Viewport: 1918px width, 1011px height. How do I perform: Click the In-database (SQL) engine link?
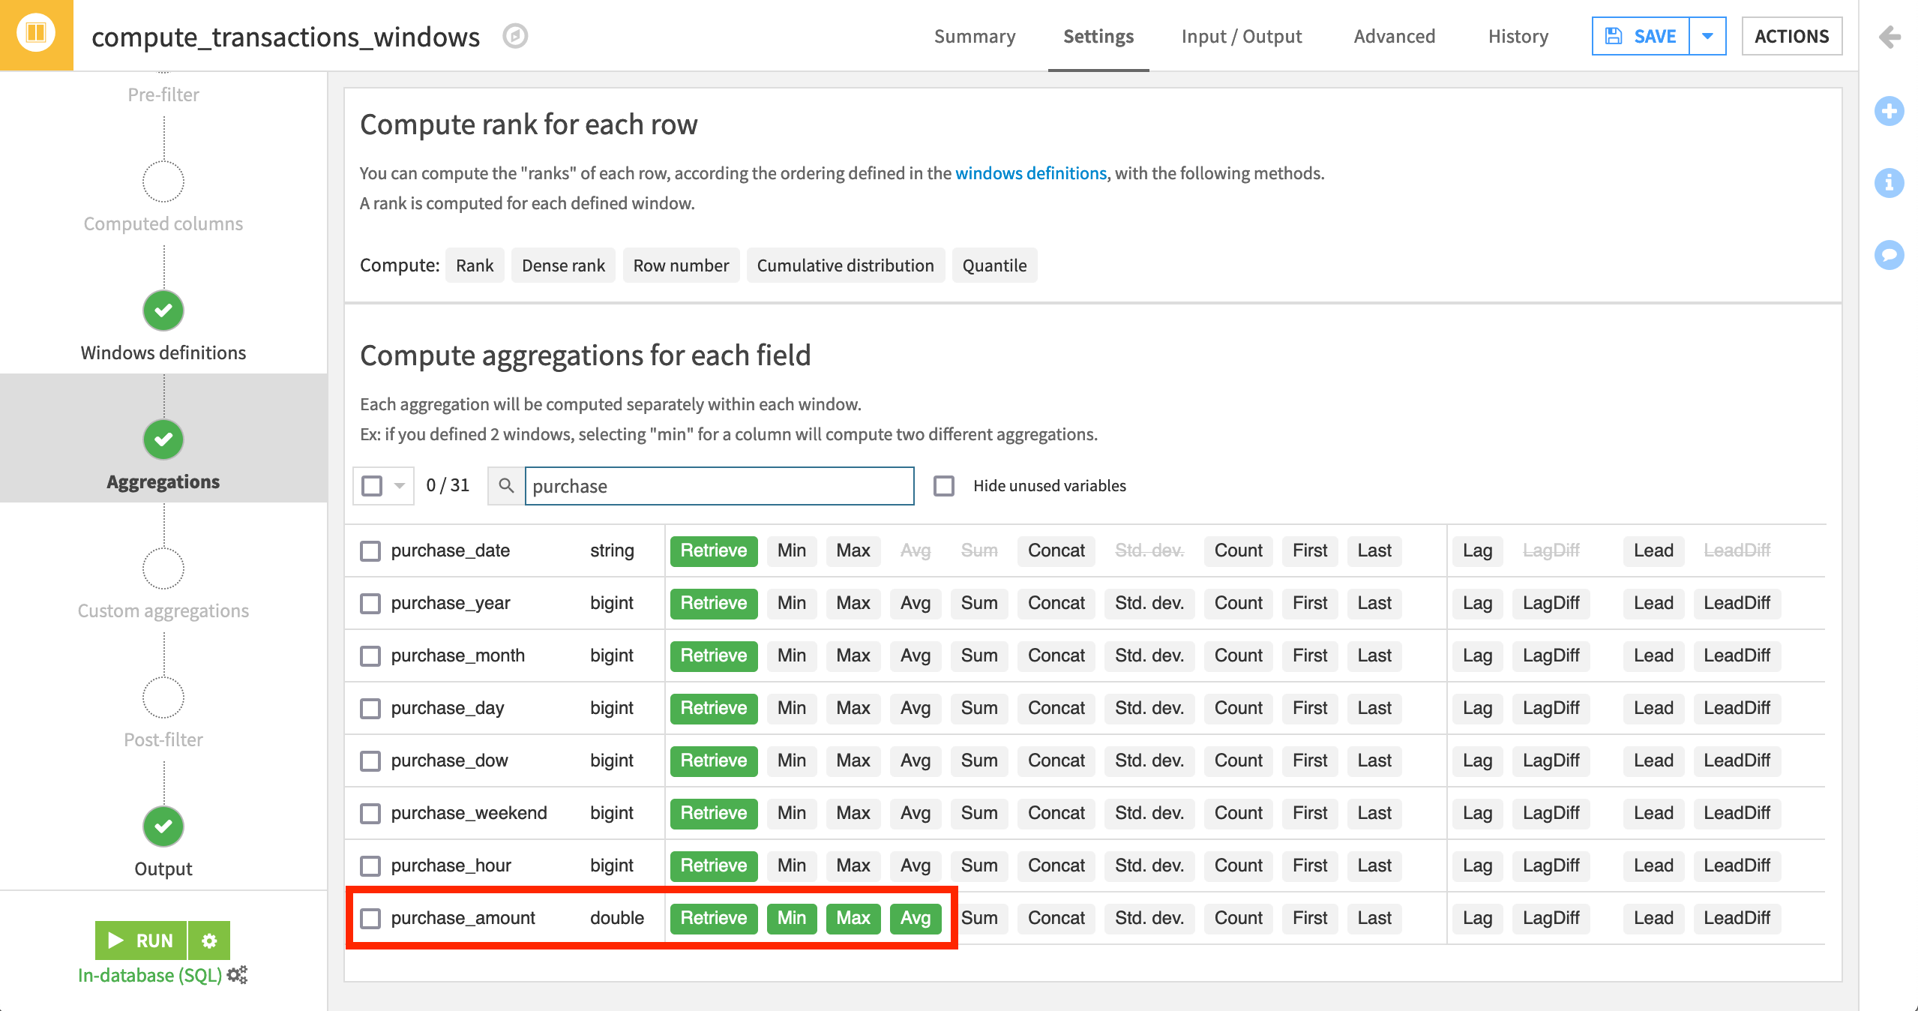(150, 975)
